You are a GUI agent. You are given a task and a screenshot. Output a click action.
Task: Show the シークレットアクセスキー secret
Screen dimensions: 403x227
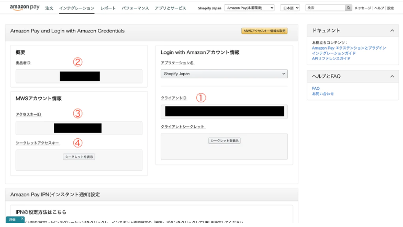tap(79, 157)
